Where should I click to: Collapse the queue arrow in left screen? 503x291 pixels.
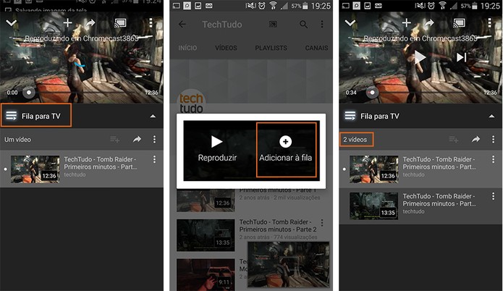pos(153,116)
